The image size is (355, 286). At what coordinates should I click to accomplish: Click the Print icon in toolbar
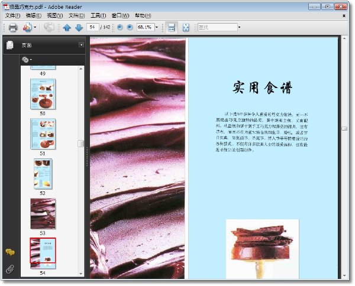tap(13, 28)
